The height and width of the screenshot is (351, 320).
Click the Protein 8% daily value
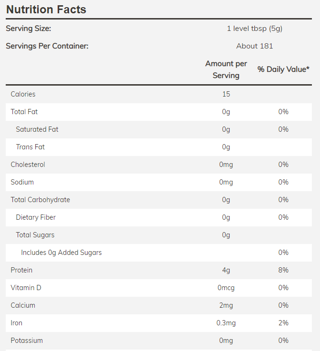click(283, 270)
